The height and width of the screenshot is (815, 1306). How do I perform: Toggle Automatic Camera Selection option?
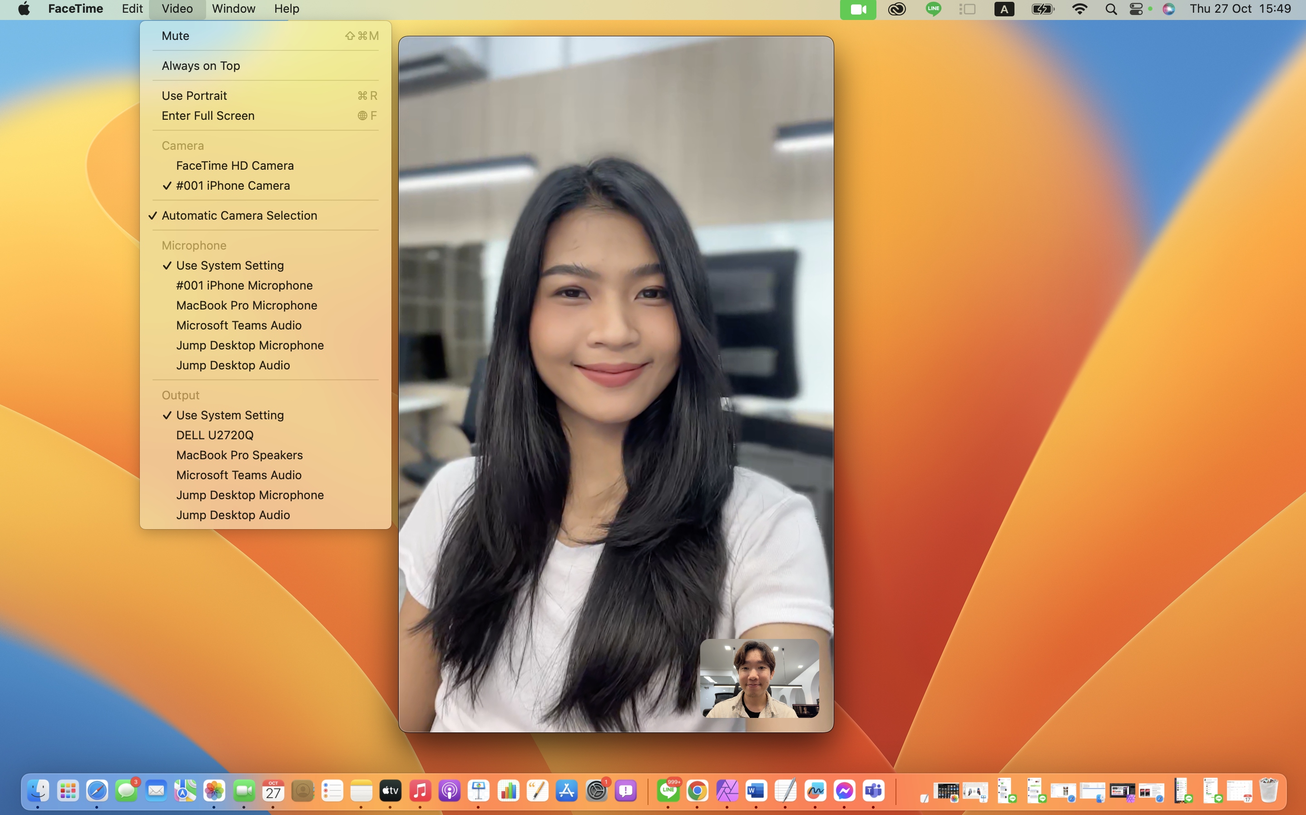click(x=239, y=216)
